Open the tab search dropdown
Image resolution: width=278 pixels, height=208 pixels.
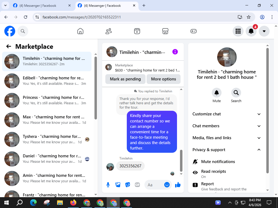5,5
